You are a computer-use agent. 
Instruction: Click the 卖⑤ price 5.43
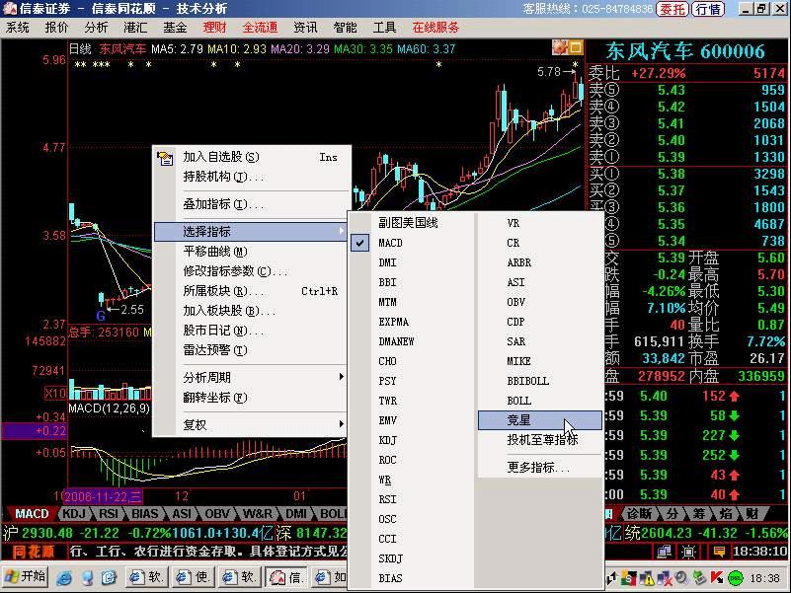[x=671, y=90]
